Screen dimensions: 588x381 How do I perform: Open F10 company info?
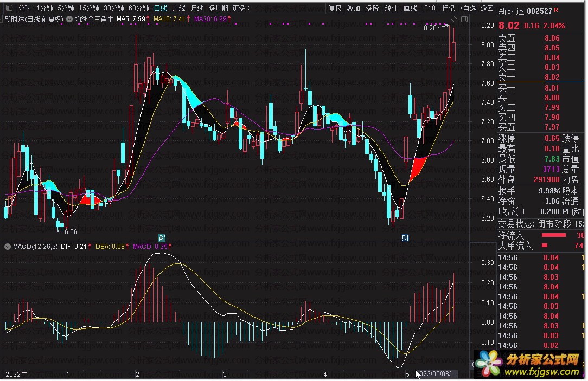(x=430, y=8)
